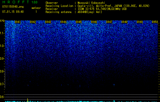The height and width of the screenshot is (102, 160).
Task: Click the 0943 time marker
Action: pyautogui.click(x=48, y=22)
